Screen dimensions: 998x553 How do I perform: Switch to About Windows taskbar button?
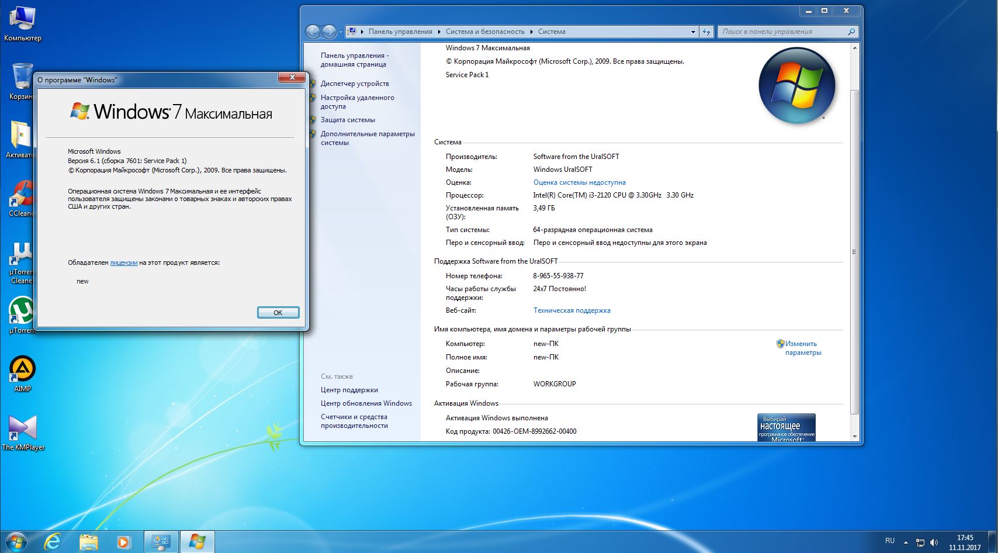point(197,542)
